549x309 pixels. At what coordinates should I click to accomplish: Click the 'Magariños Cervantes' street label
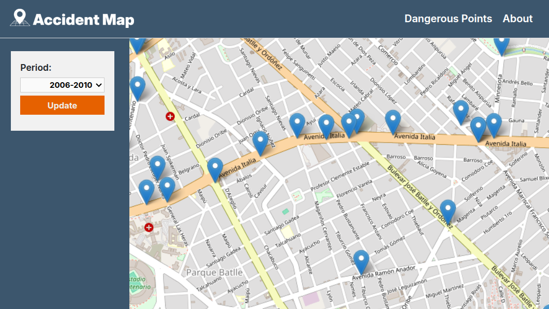[323, 225]
